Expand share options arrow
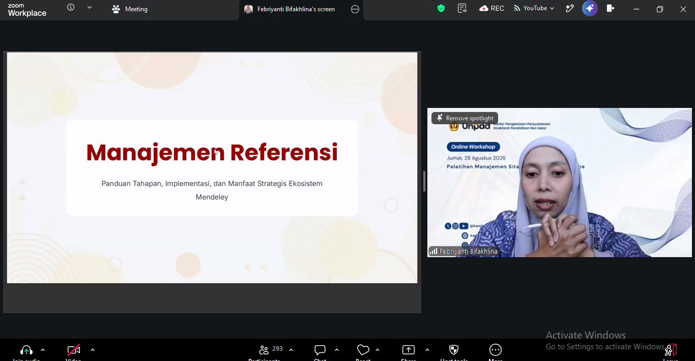The image size is (695, 361). coord(427,350)
